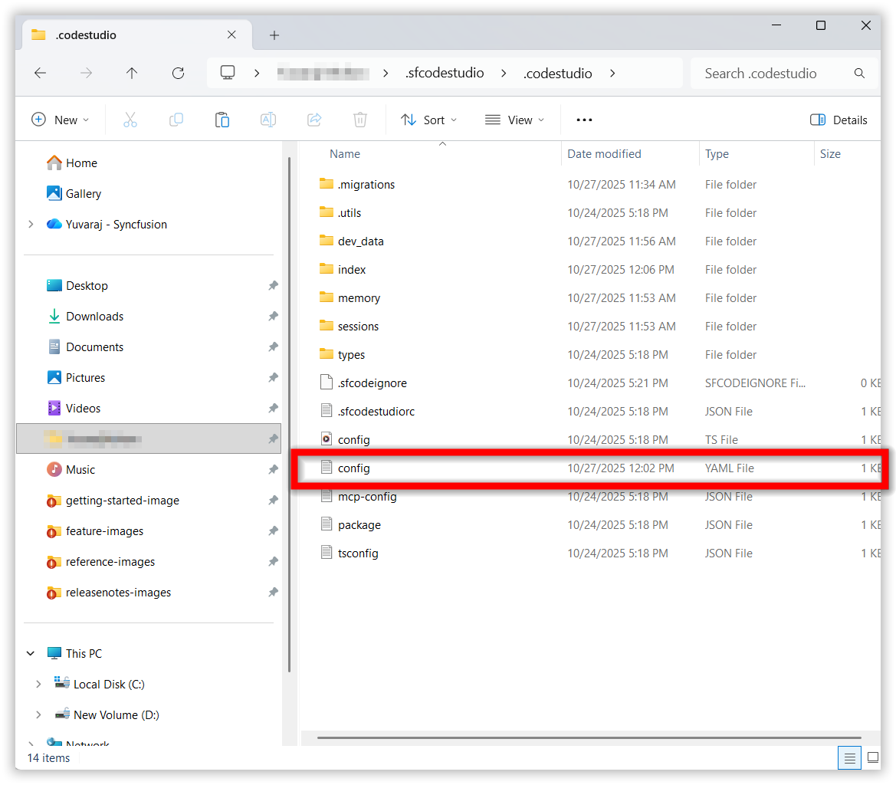Refresh the current folder view
This screenshot has width=896, height=785.
[x=178, y=74]
